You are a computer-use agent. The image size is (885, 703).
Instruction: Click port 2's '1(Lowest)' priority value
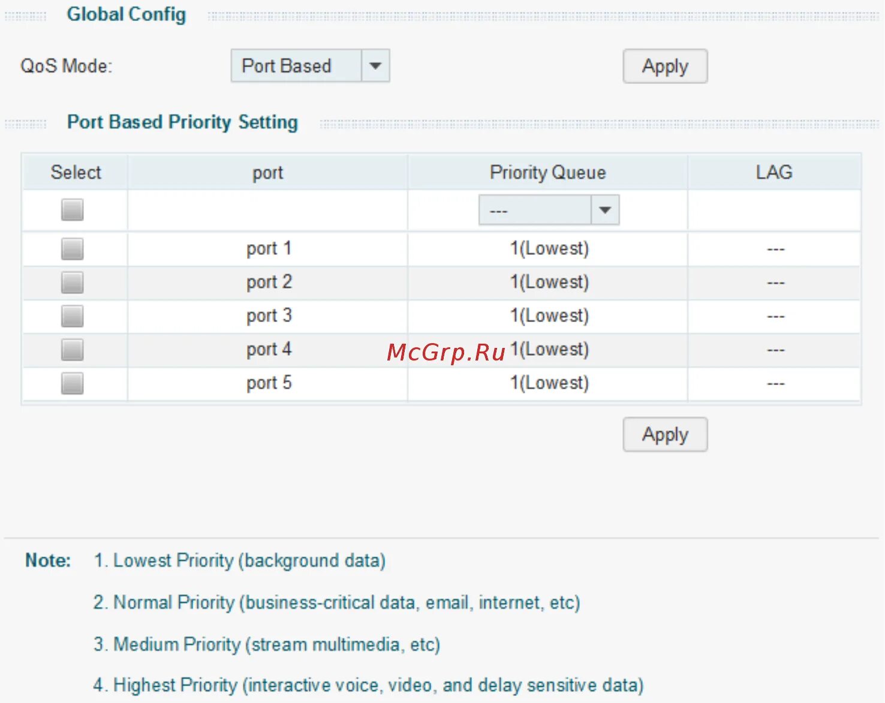pyautogui.click(x=549, y=282)
